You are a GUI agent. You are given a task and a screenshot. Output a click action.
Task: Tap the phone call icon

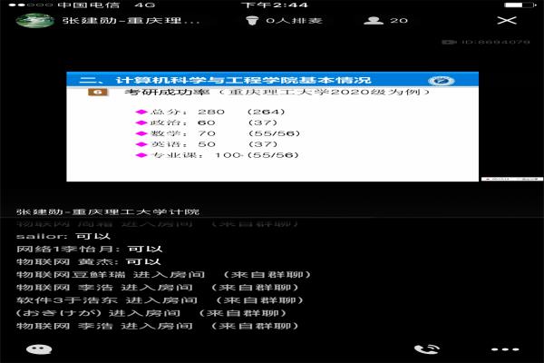427,349
